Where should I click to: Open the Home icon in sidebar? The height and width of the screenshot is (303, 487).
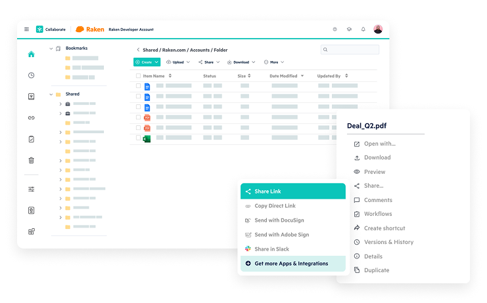tap(31, 54)
